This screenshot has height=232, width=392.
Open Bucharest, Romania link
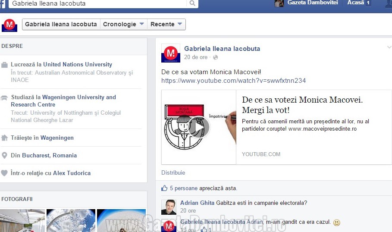point(50,156)
